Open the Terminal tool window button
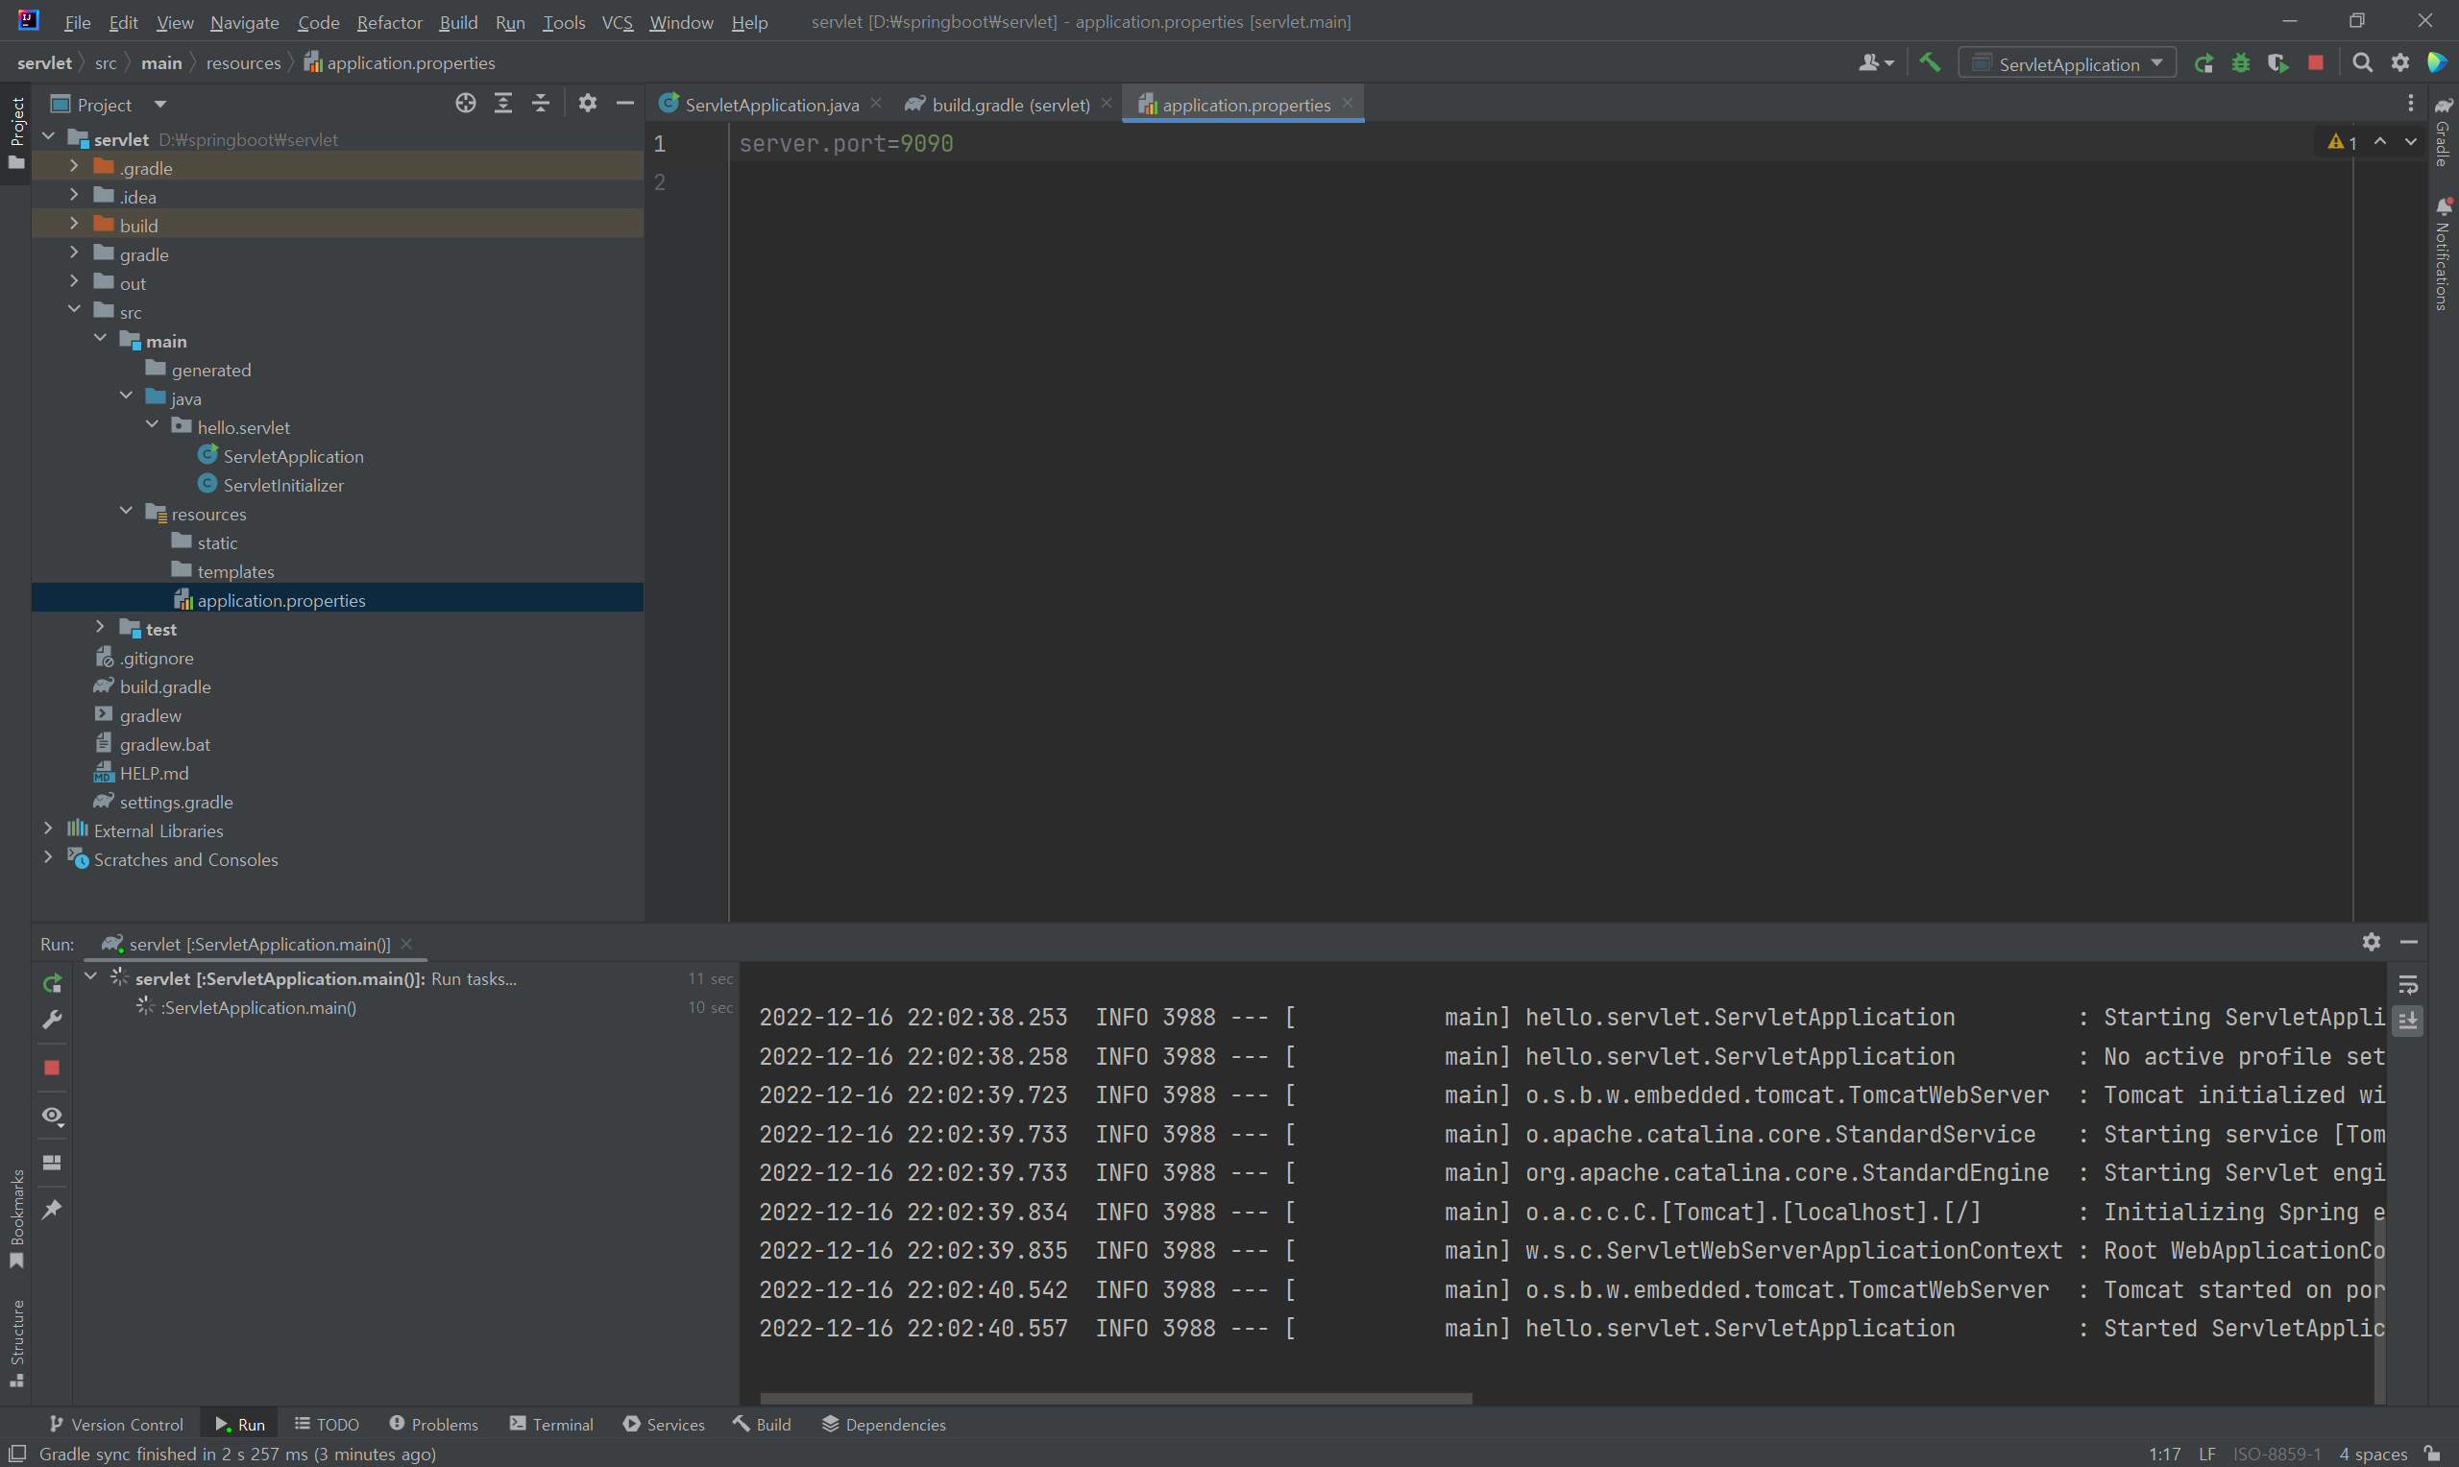Viewport: 2459px width, 1467px height. 551,1424
